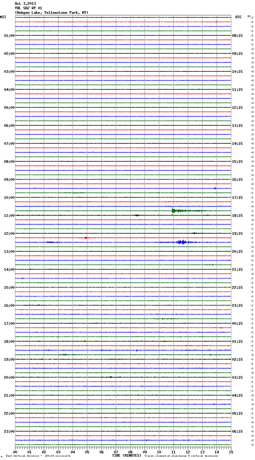
Task: Select the 01:00 MST row label
Action: (9, 36)
